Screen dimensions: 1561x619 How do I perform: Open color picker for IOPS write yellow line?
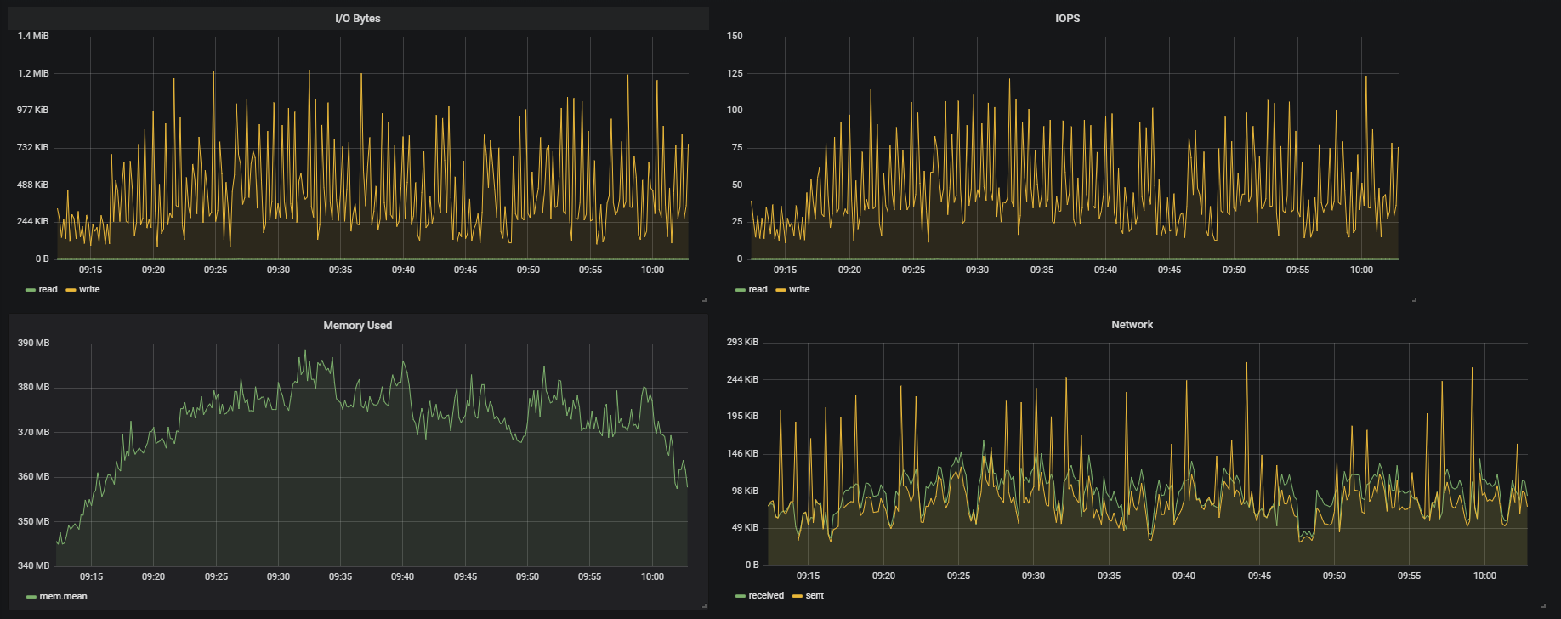click(x=780, y=290)
